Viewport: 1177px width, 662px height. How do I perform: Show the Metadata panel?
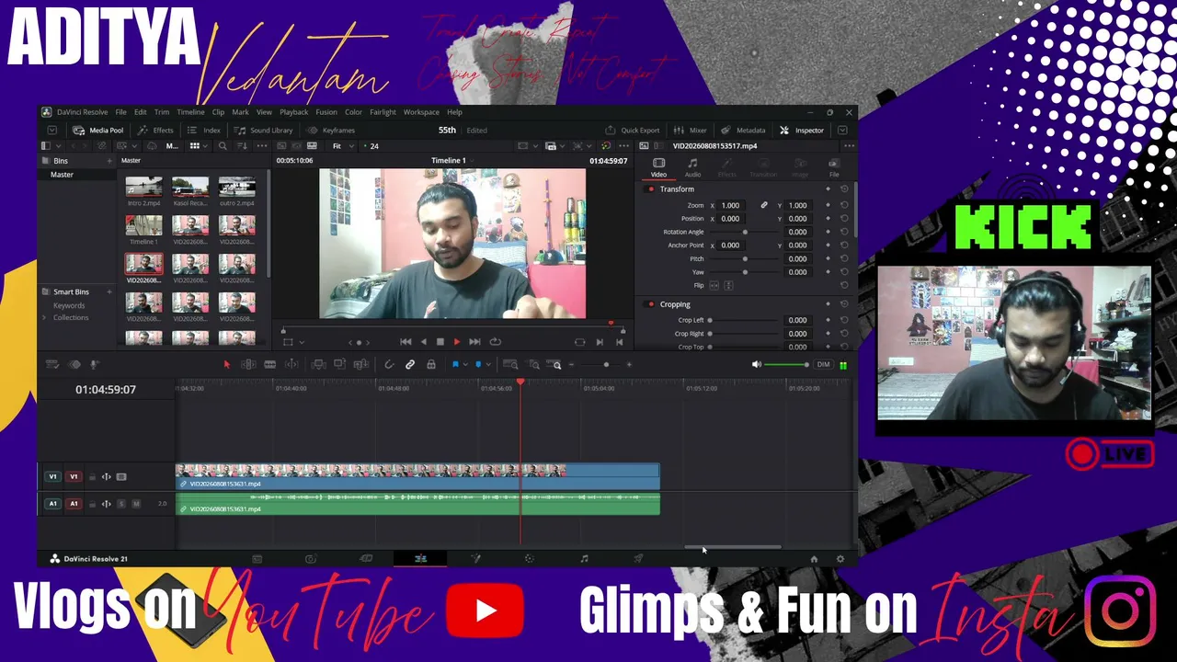[x=743, y=131]
